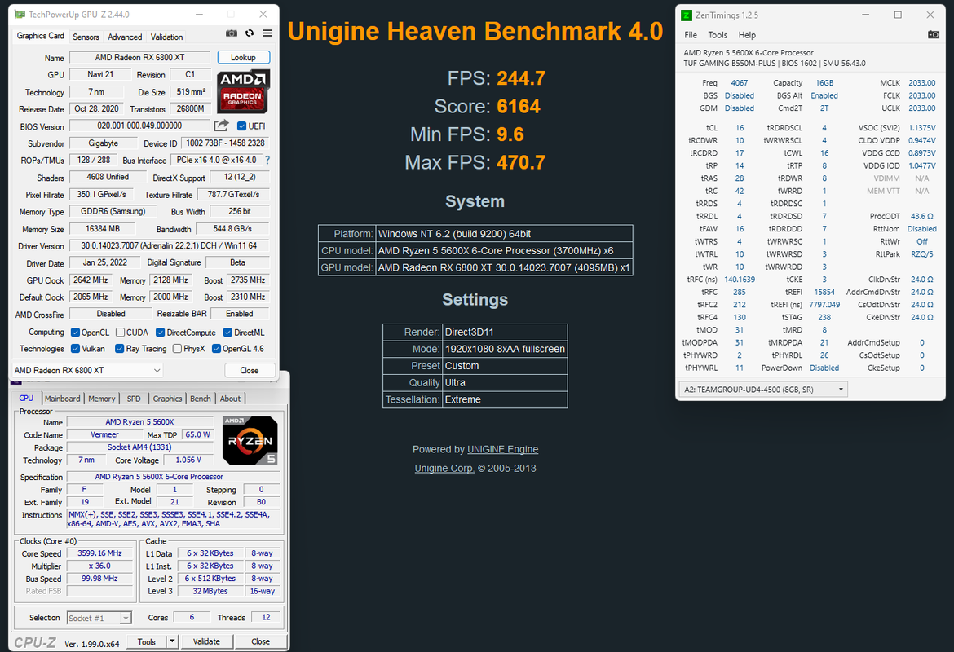Click the Ryzen 5 logo in CPU-Z
Viewport: 954px width, 652px height.
click(250, 440)
